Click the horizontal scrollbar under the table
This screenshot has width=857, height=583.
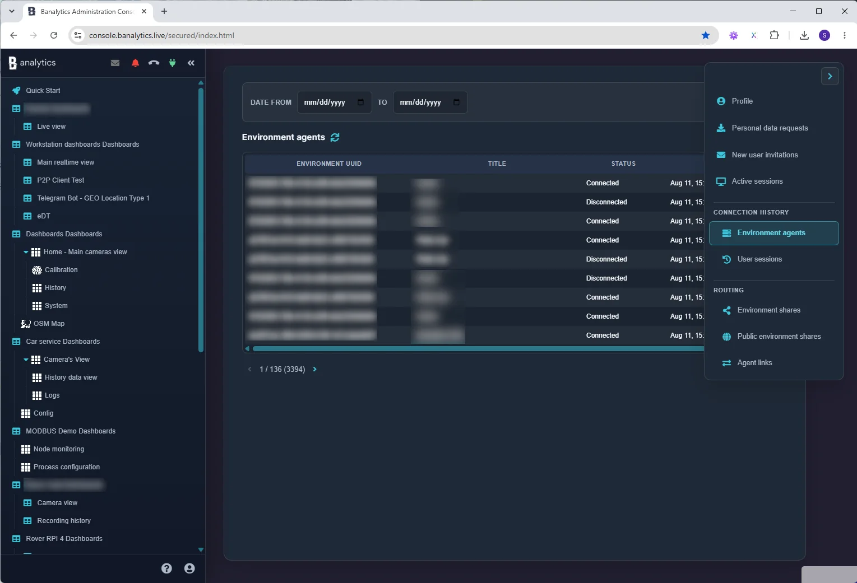click(478, 349)
